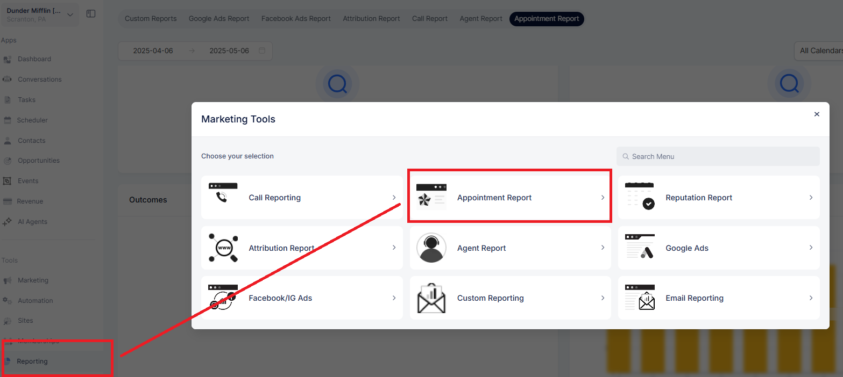
Task: Click chevron on Call Reporting card
Action: (x=394, y=198)
